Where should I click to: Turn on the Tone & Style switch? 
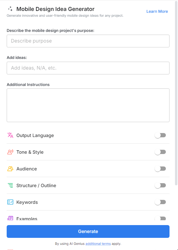click(160, 152)
